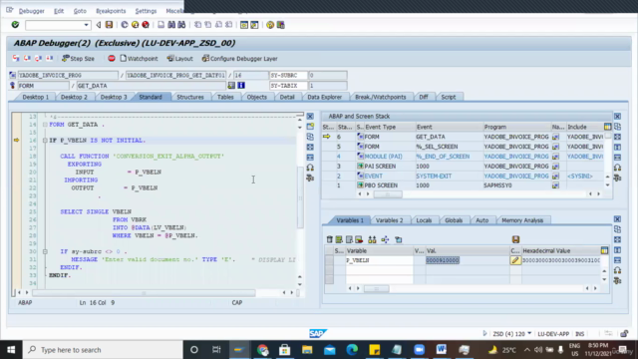
Task: Click the Customize local layout icon
Action: point(280,25)
